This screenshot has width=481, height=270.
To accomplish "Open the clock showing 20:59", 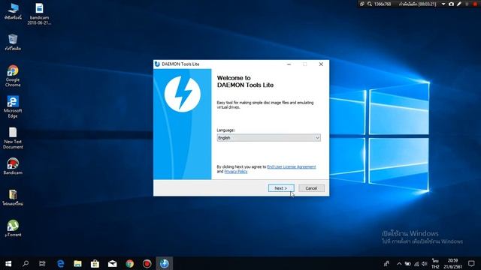I will [x=452, y=263].
